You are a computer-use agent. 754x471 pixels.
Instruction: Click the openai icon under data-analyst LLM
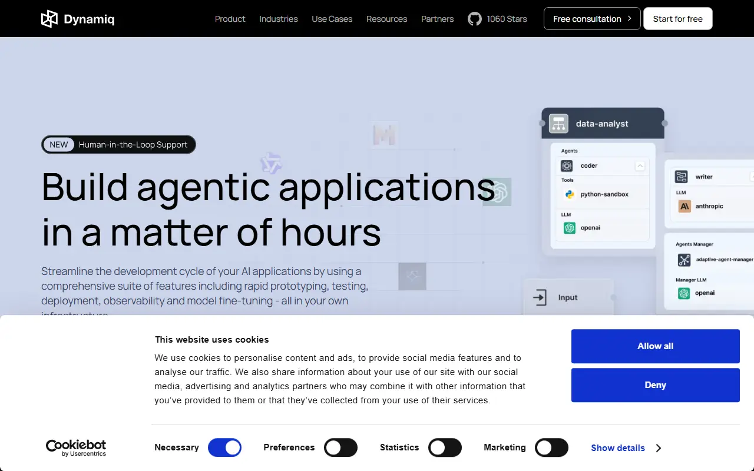tap(570, 228)
